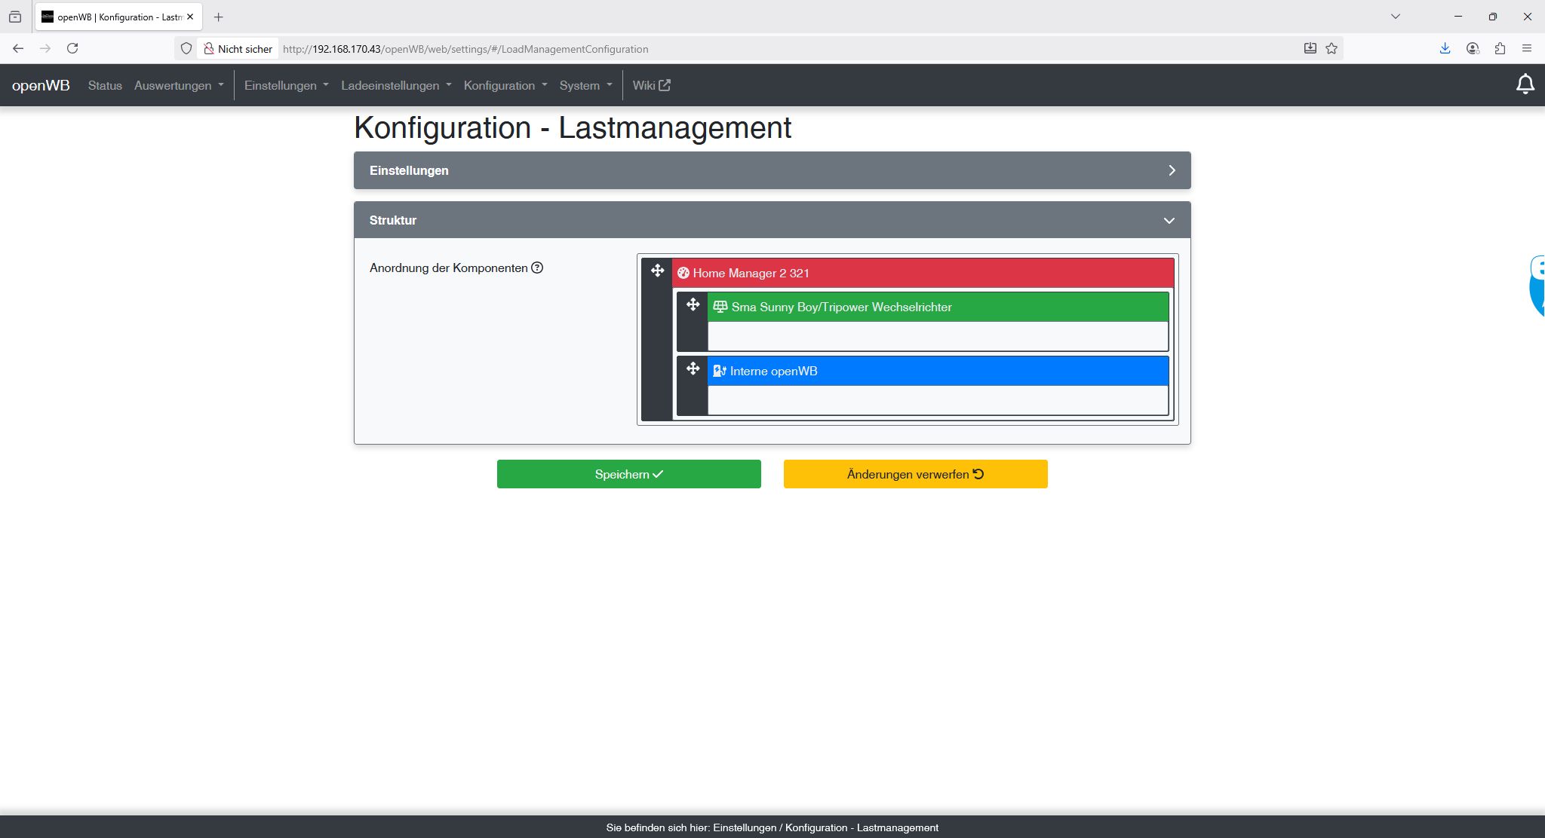Click the help icon beside Anordnung der Komponenten
Image resolution: width=1545 pixels, height=838 pixels.
[537, 268]
